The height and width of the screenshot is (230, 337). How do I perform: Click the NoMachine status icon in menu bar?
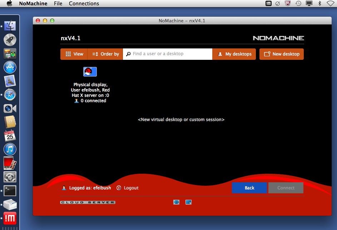(x=268, y=4)
